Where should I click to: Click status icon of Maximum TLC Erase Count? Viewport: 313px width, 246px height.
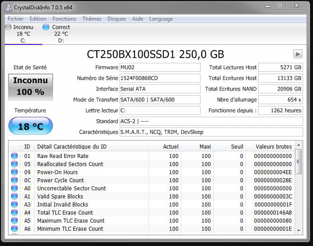[x=14, y=220]
